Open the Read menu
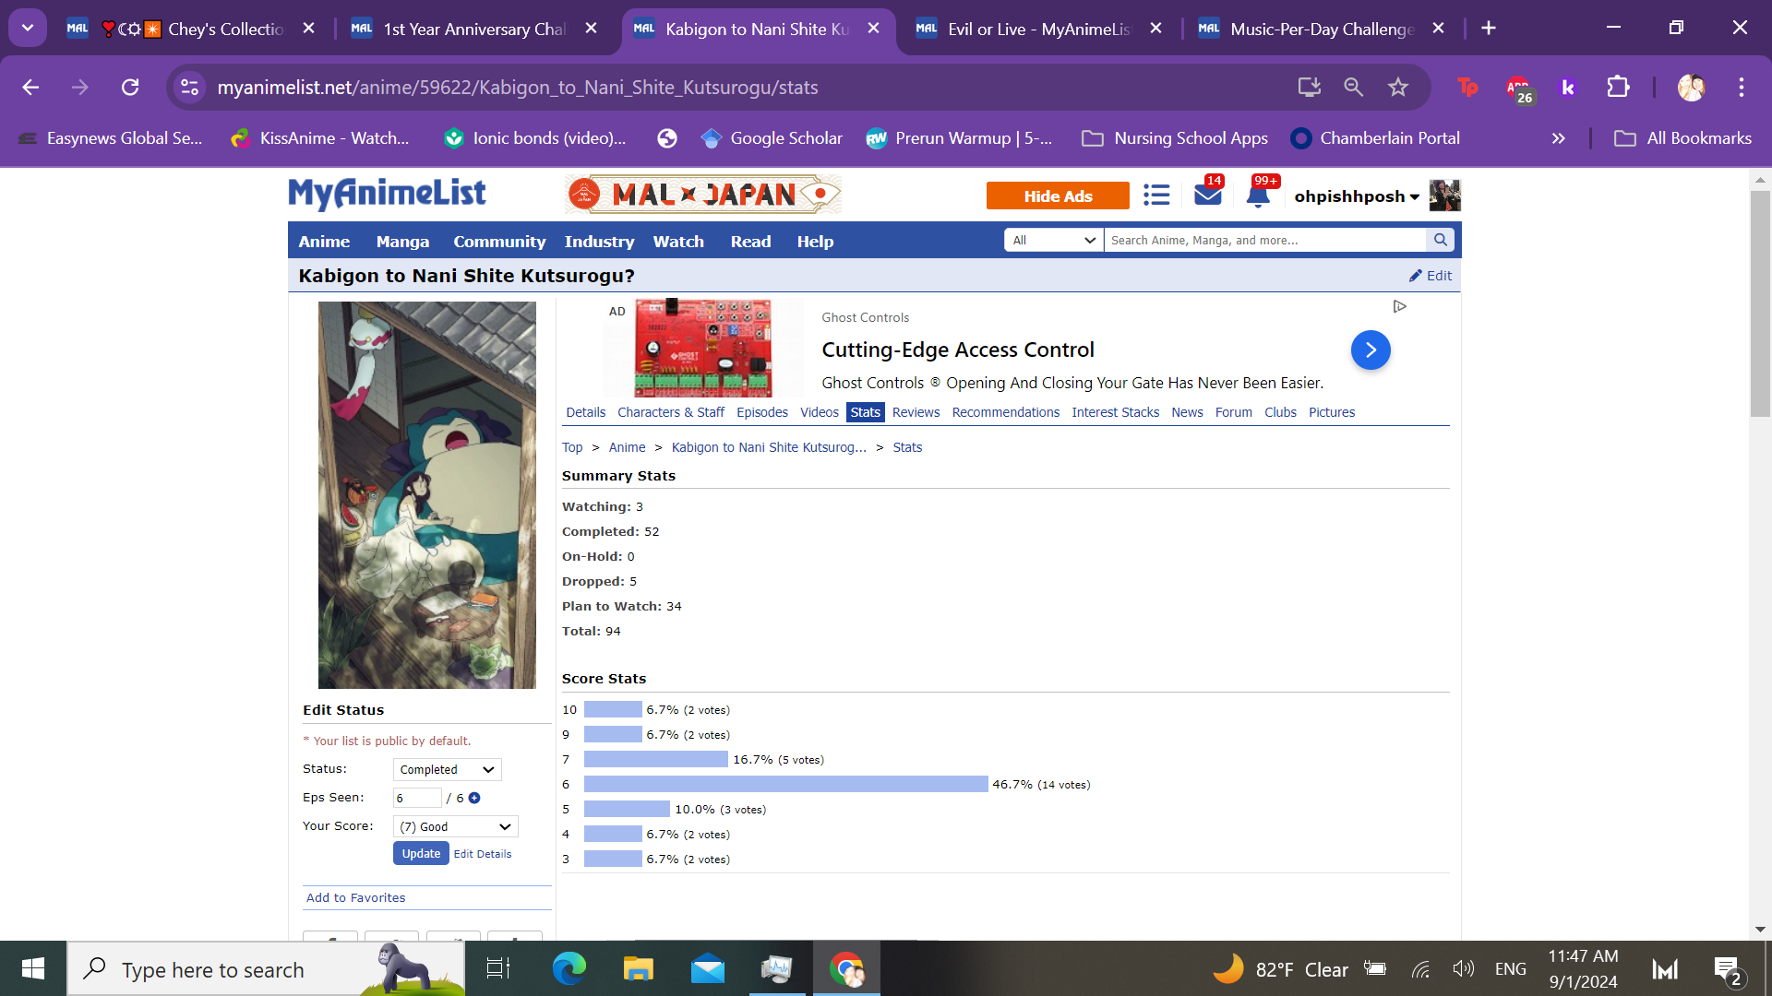The image size is (1772, 996). click(x=750, y=241)
